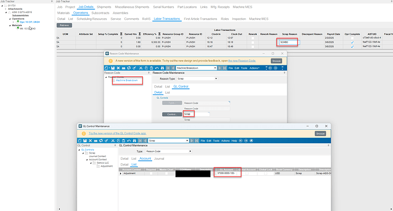Click Cut scissors icon in GL Control toolbar
The width and height of the screenshot is (393, 211).
point(113,140)
